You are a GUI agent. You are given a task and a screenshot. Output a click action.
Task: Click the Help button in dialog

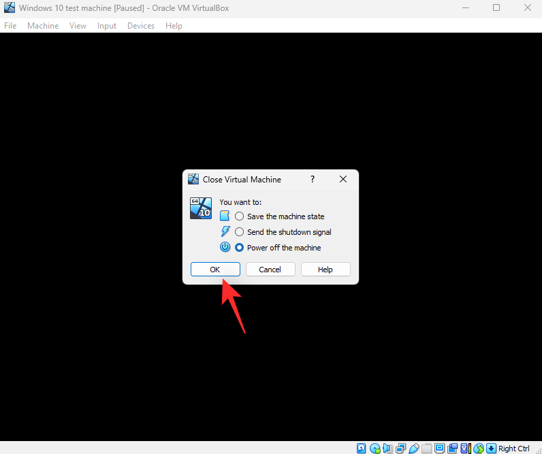(325, 269)
